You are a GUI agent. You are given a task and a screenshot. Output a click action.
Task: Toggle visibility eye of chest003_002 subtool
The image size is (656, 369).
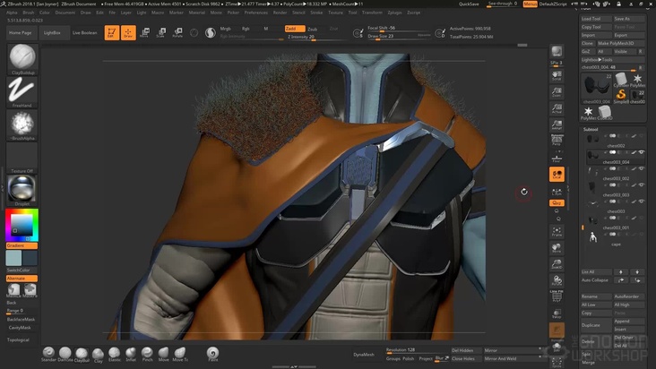[642, 168]
